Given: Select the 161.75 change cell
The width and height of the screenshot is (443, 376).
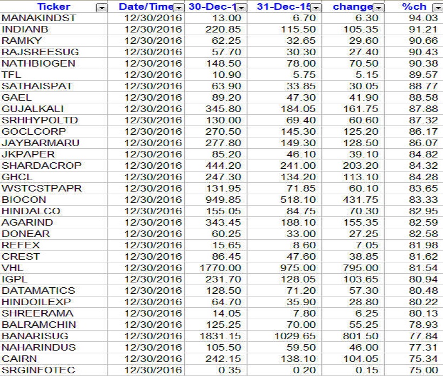Looking at the screenshot, I should tap(353, 109).
